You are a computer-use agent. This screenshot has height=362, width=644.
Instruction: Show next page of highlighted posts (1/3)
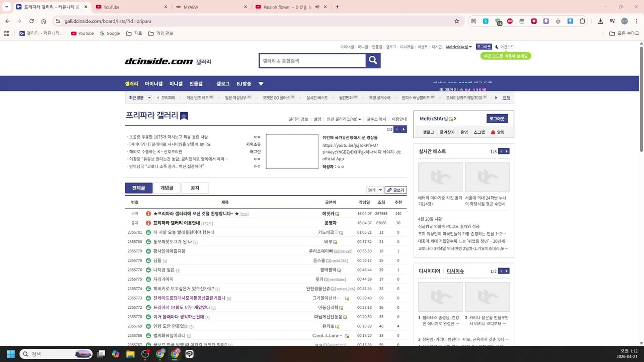403,129
